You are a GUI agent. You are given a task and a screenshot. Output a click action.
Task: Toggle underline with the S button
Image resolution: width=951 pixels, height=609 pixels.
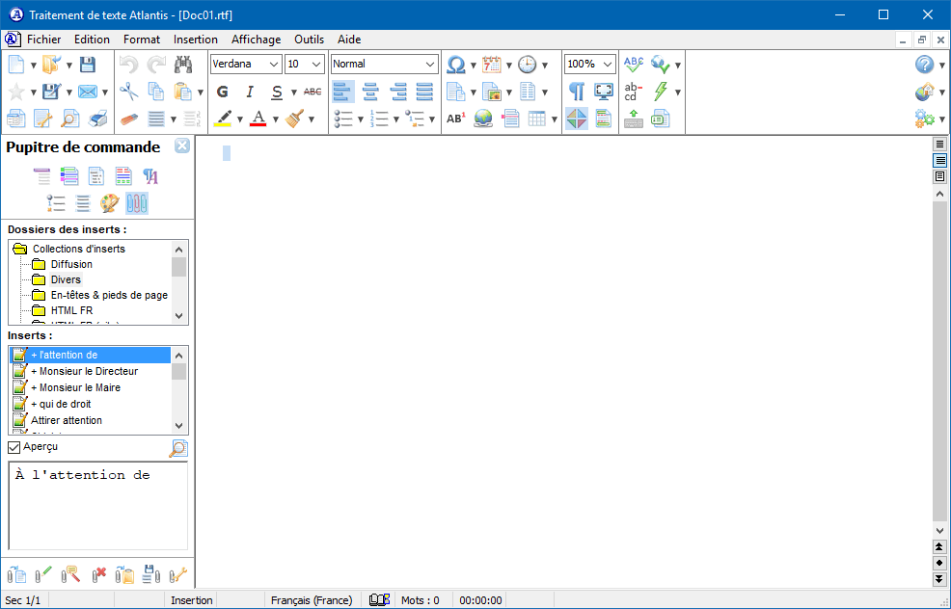pos(277,92)
